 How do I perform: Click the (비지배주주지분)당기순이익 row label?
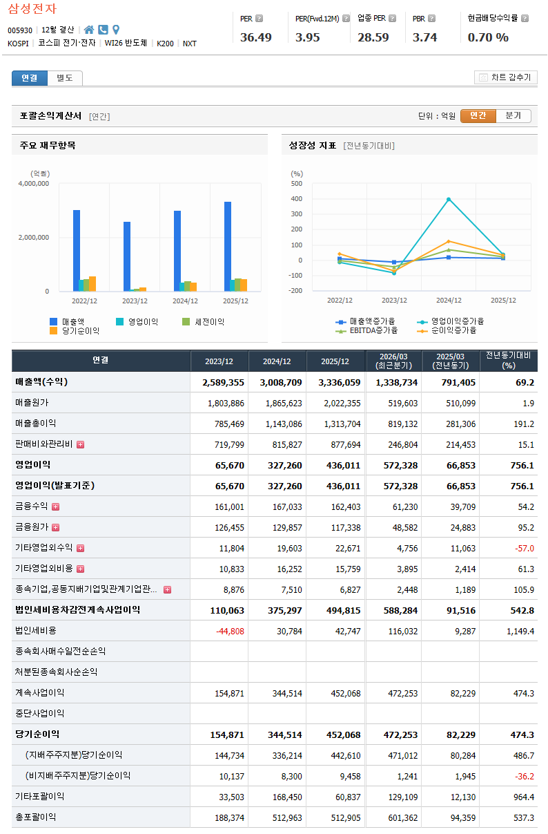pos(78,776)
